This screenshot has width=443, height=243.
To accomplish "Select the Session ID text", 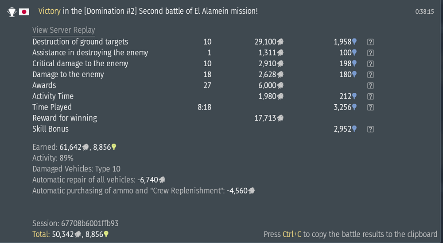I will click(x=75, y=224).
